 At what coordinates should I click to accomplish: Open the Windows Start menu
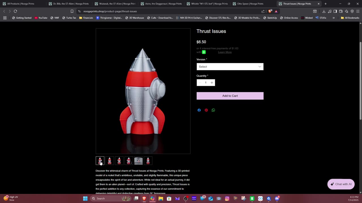(85, 198)
